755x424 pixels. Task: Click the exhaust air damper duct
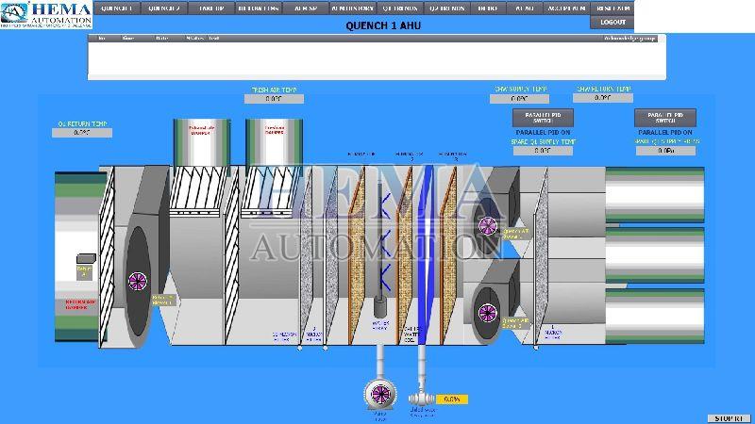[x=202, y=142]
